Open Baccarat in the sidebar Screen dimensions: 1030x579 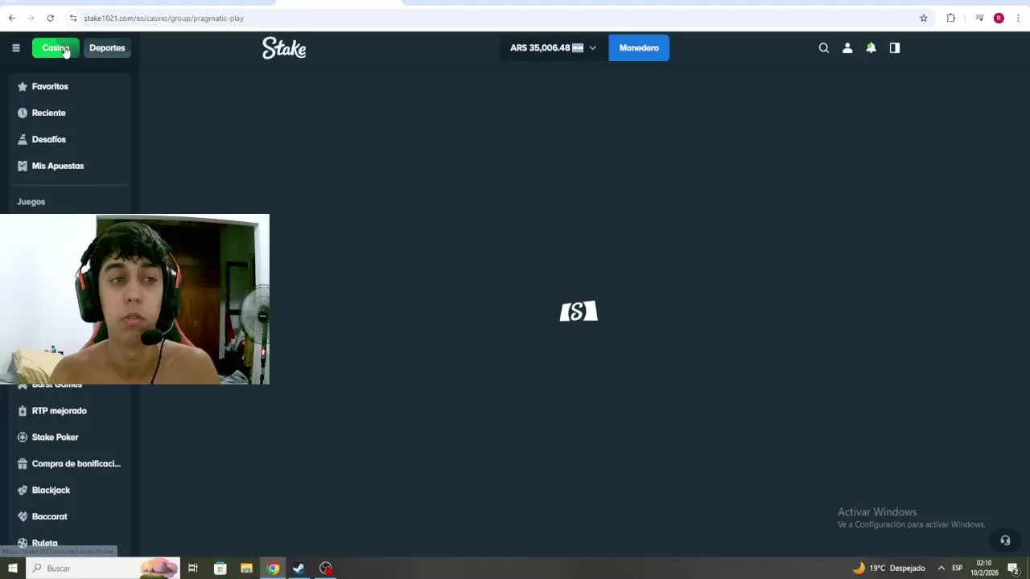coord(70,517)
